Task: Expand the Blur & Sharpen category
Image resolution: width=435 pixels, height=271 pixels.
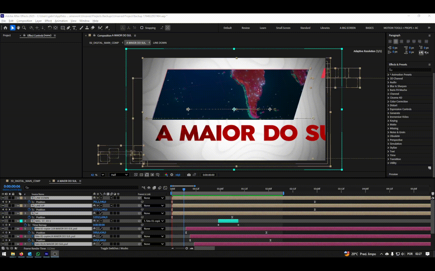Action: (x=388, y=86)
